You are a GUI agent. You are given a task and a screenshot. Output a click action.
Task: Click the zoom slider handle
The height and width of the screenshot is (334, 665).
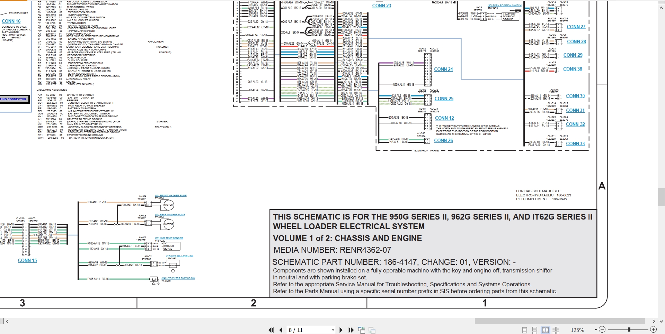pyautogui.click(x=629, y=330)
